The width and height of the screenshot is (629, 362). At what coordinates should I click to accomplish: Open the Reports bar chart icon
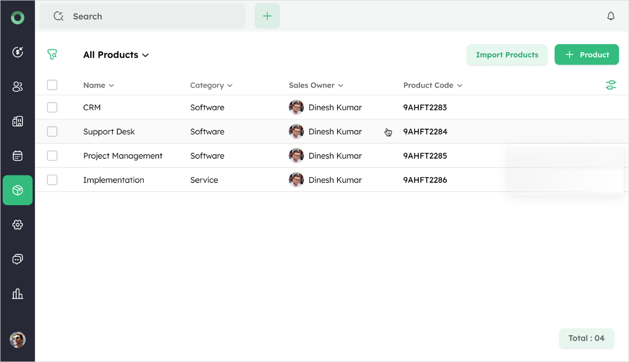click(x=18, y=294)
